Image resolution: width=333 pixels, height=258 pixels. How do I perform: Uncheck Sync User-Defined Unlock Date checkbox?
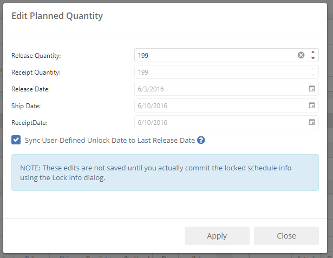(16, 140)
